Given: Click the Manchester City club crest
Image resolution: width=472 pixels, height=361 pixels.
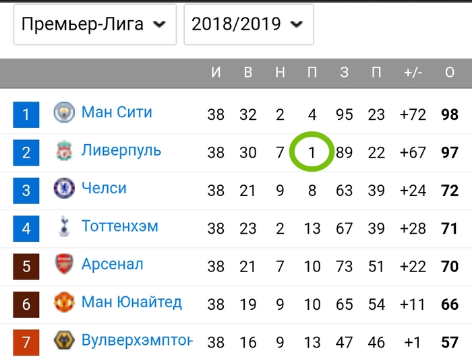Looking at the screenshot, I should [x=64, y=112].
